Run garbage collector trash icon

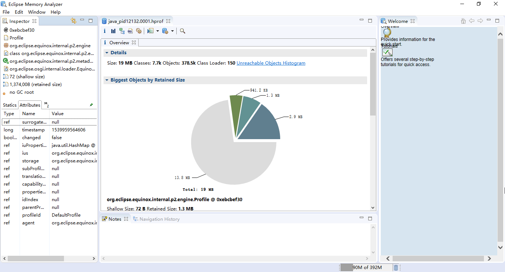click(x=396, y=268)
